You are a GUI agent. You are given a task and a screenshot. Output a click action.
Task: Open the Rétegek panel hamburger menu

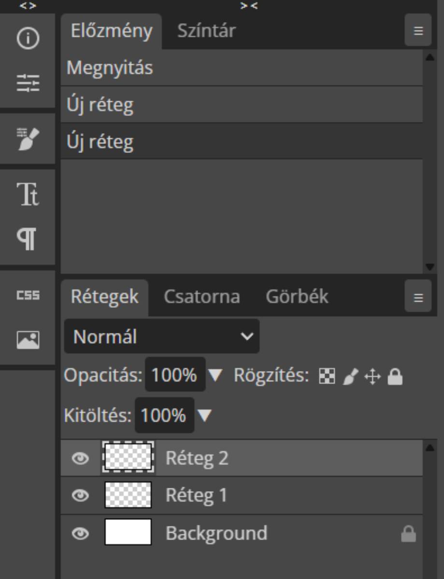pyautogui.click(x=418, y=298)
